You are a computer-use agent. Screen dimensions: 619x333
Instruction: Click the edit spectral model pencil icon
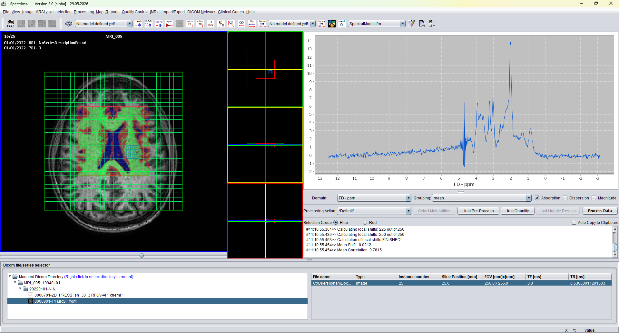pos(411,24)
